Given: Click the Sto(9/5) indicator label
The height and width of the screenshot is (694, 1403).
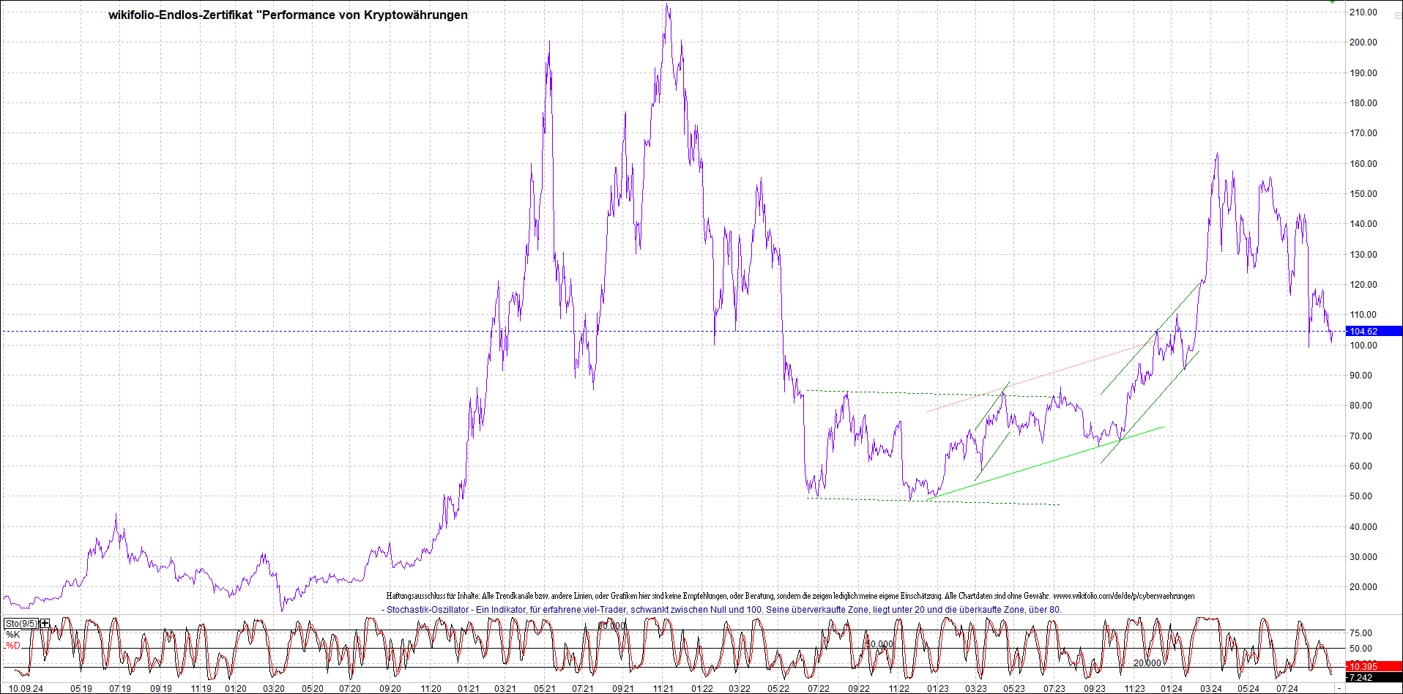Looking at the screenshot, I should point(21,624).
